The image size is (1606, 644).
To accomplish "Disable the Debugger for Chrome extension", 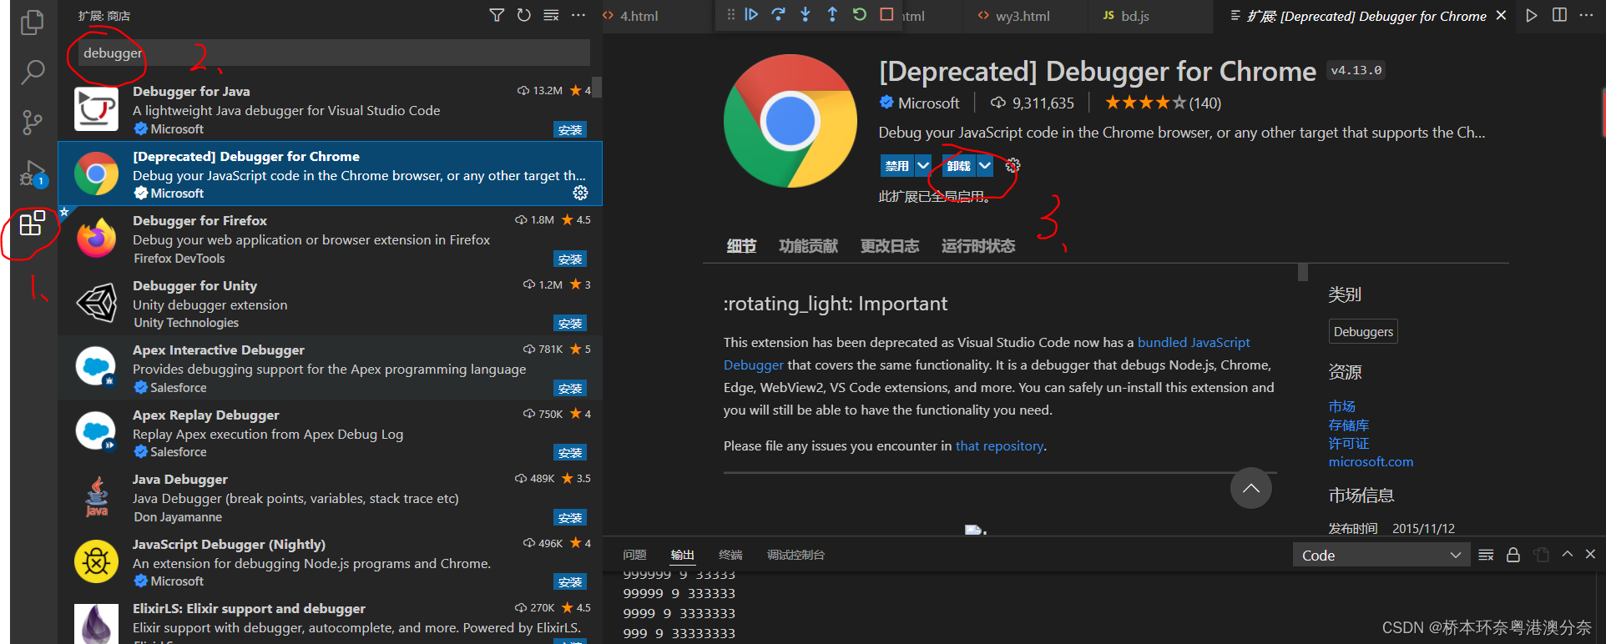I will pos(896,165).
